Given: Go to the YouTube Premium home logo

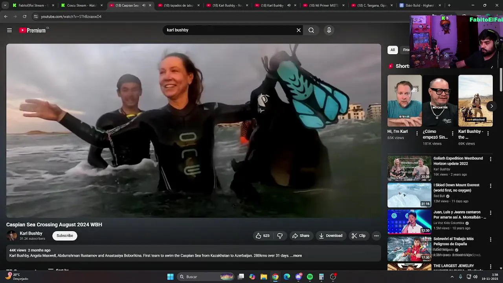Looking at the screenshot, I should click(33, 30).
